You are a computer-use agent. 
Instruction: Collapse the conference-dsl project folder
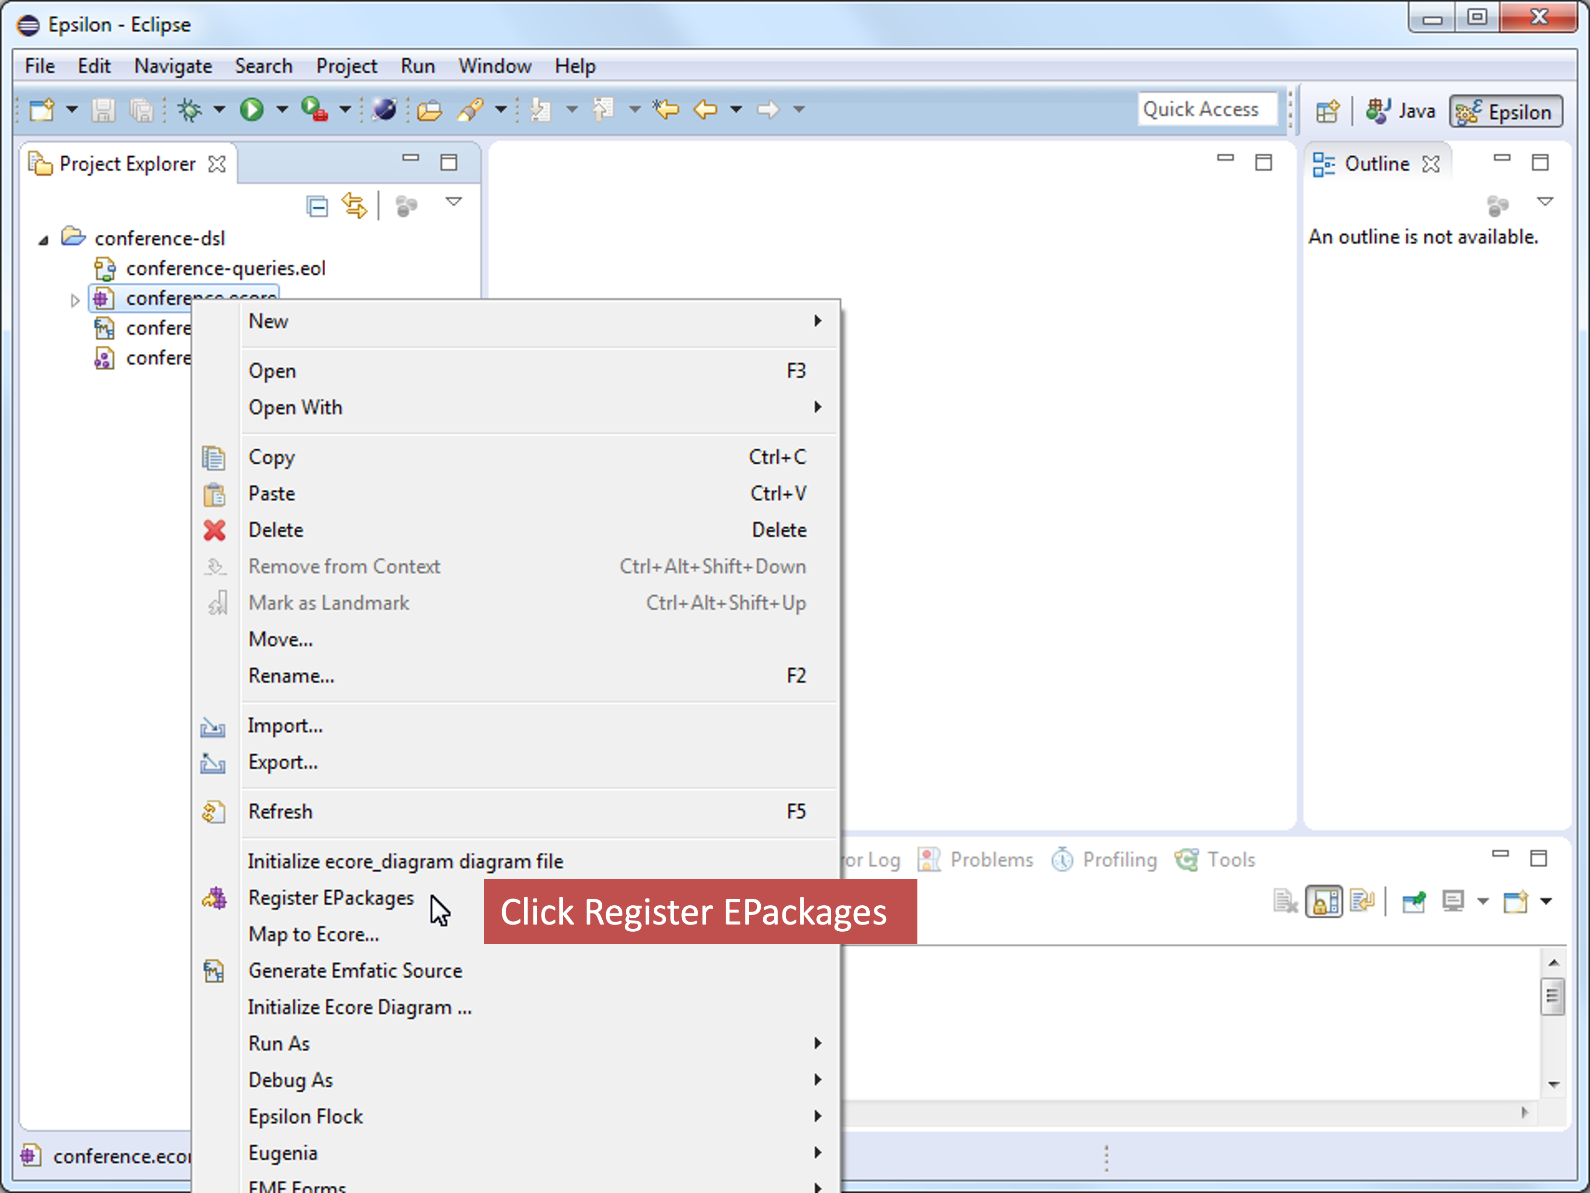[x=43, y=240]
